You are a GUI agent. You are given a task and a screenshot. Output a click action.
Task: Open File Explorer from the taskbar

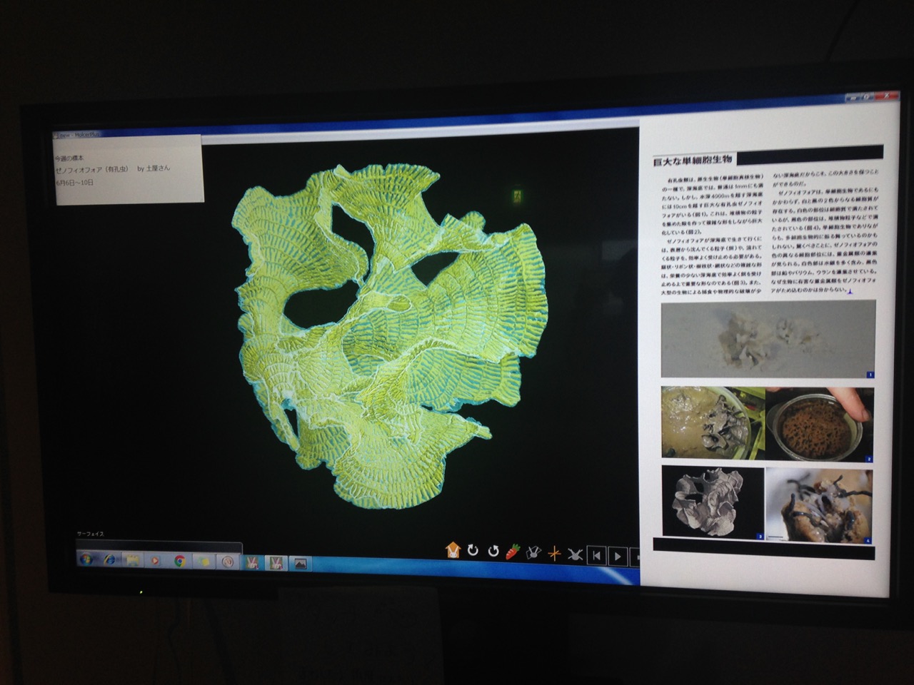click(133, 560)
